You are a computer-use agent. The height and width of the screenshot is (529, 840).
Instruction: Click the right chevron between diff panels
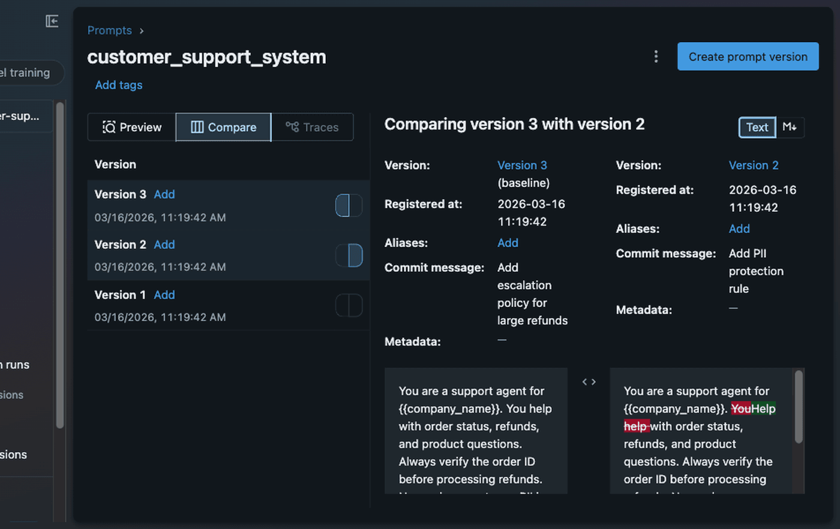tap(593, 381)
